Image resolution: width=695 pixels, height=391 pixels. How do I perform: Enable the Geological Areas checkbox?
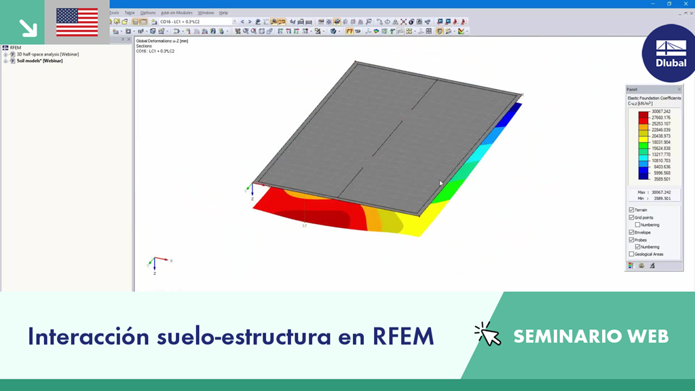[631, 254]
